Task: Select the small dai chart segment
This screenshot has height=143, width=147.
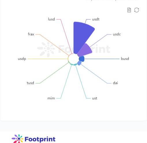Action: click(x=79, y=63)
